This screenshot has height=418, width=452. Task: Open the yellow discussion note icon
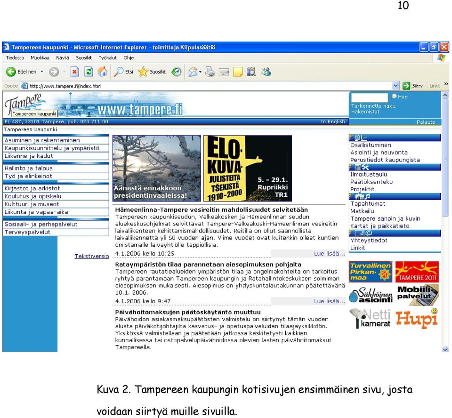(x=238, y=72)
